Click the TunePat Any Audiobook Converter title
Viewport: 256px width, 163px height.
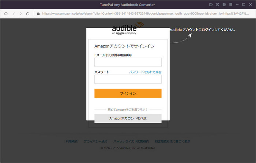127,5
